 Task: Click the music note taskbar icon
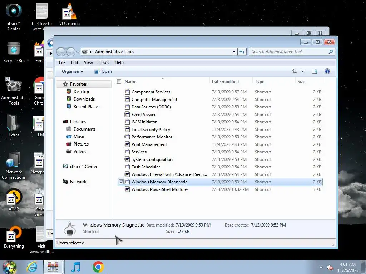(76, 267)
